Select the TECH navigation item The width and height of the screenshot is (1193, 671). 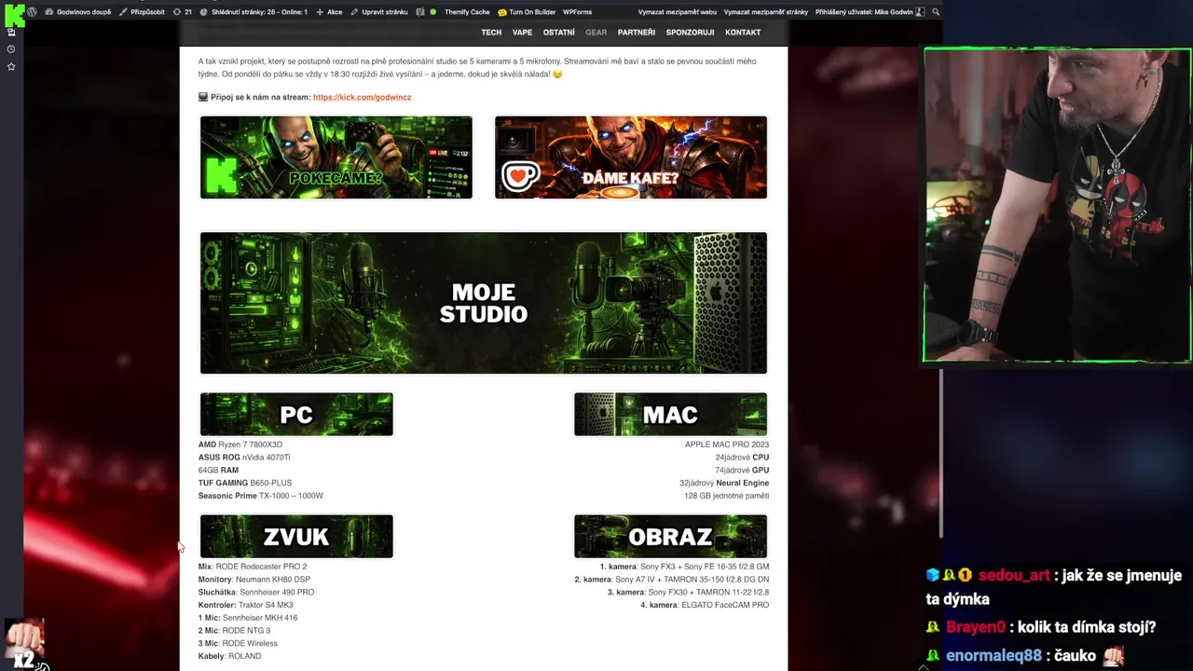coord(491,33)
